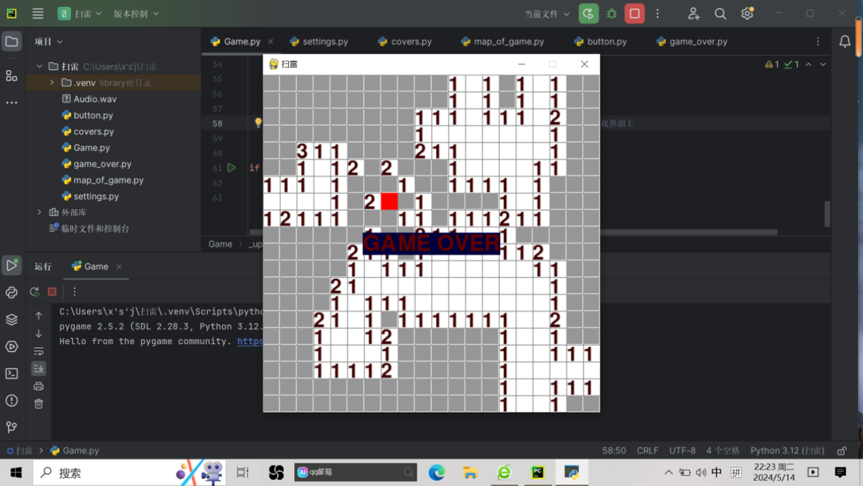This screenshot has height=486, width=863.
Task: Toggle the read-only lock icon in status bar
Action: tap(841, 451)
